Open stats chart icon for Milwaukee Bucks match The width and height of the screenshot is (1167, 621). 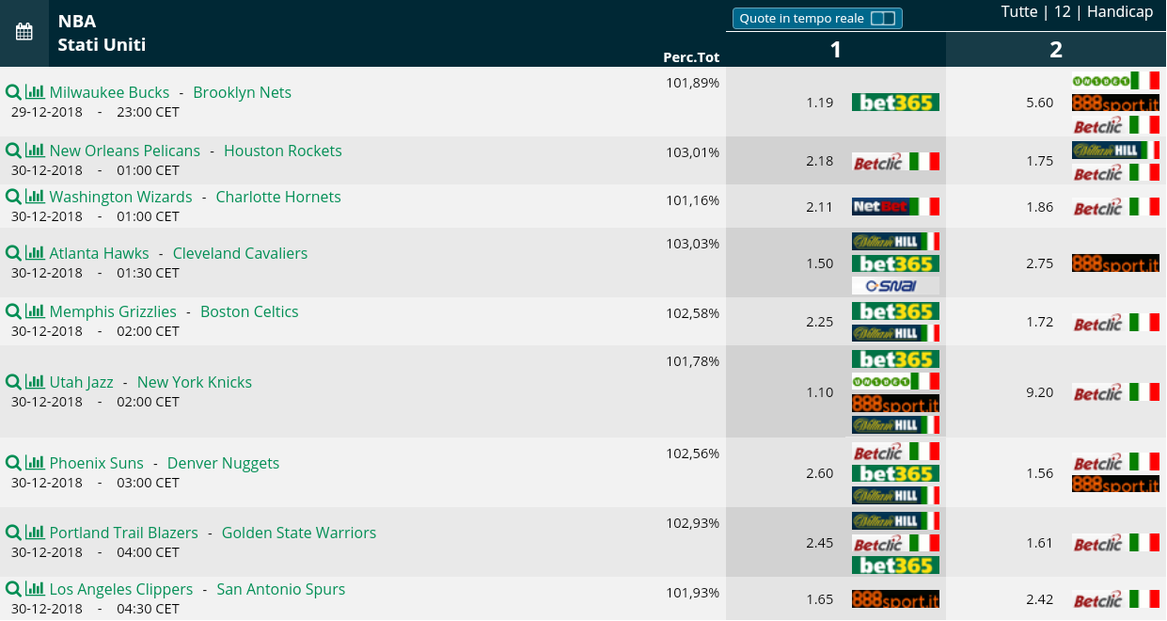click(35, 92)
